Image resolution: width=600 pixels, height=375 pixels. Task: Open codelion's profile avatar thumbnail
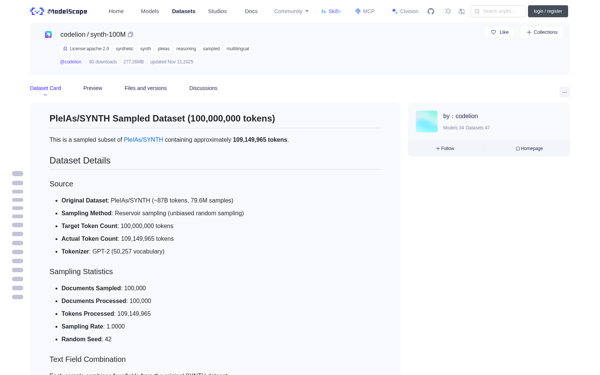[427, 121]
